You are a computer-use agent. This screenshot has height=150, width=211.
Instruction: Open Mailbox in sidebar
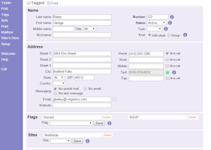click(x=7, y=32)
